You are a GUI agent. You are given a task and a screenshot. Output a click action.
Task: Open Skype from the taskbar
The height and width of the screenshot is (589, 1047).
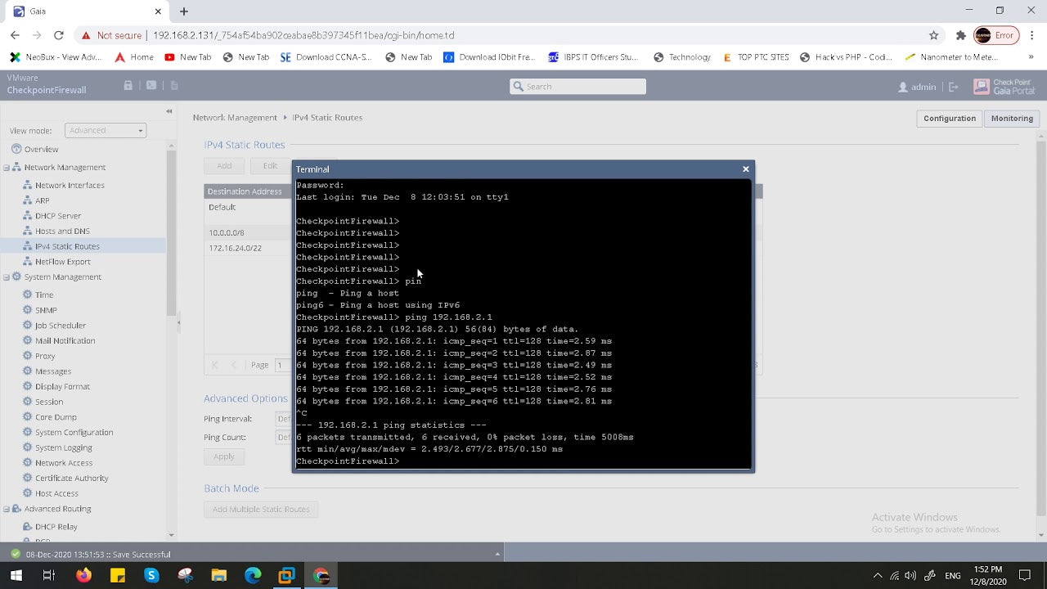[x=151, y=575]
